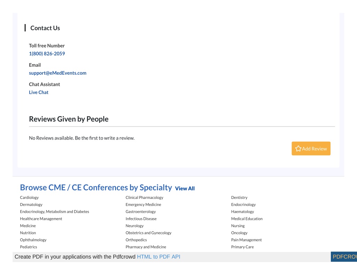Select the Dermatology specialty link
357x276 pixels.
pos(31,205)
